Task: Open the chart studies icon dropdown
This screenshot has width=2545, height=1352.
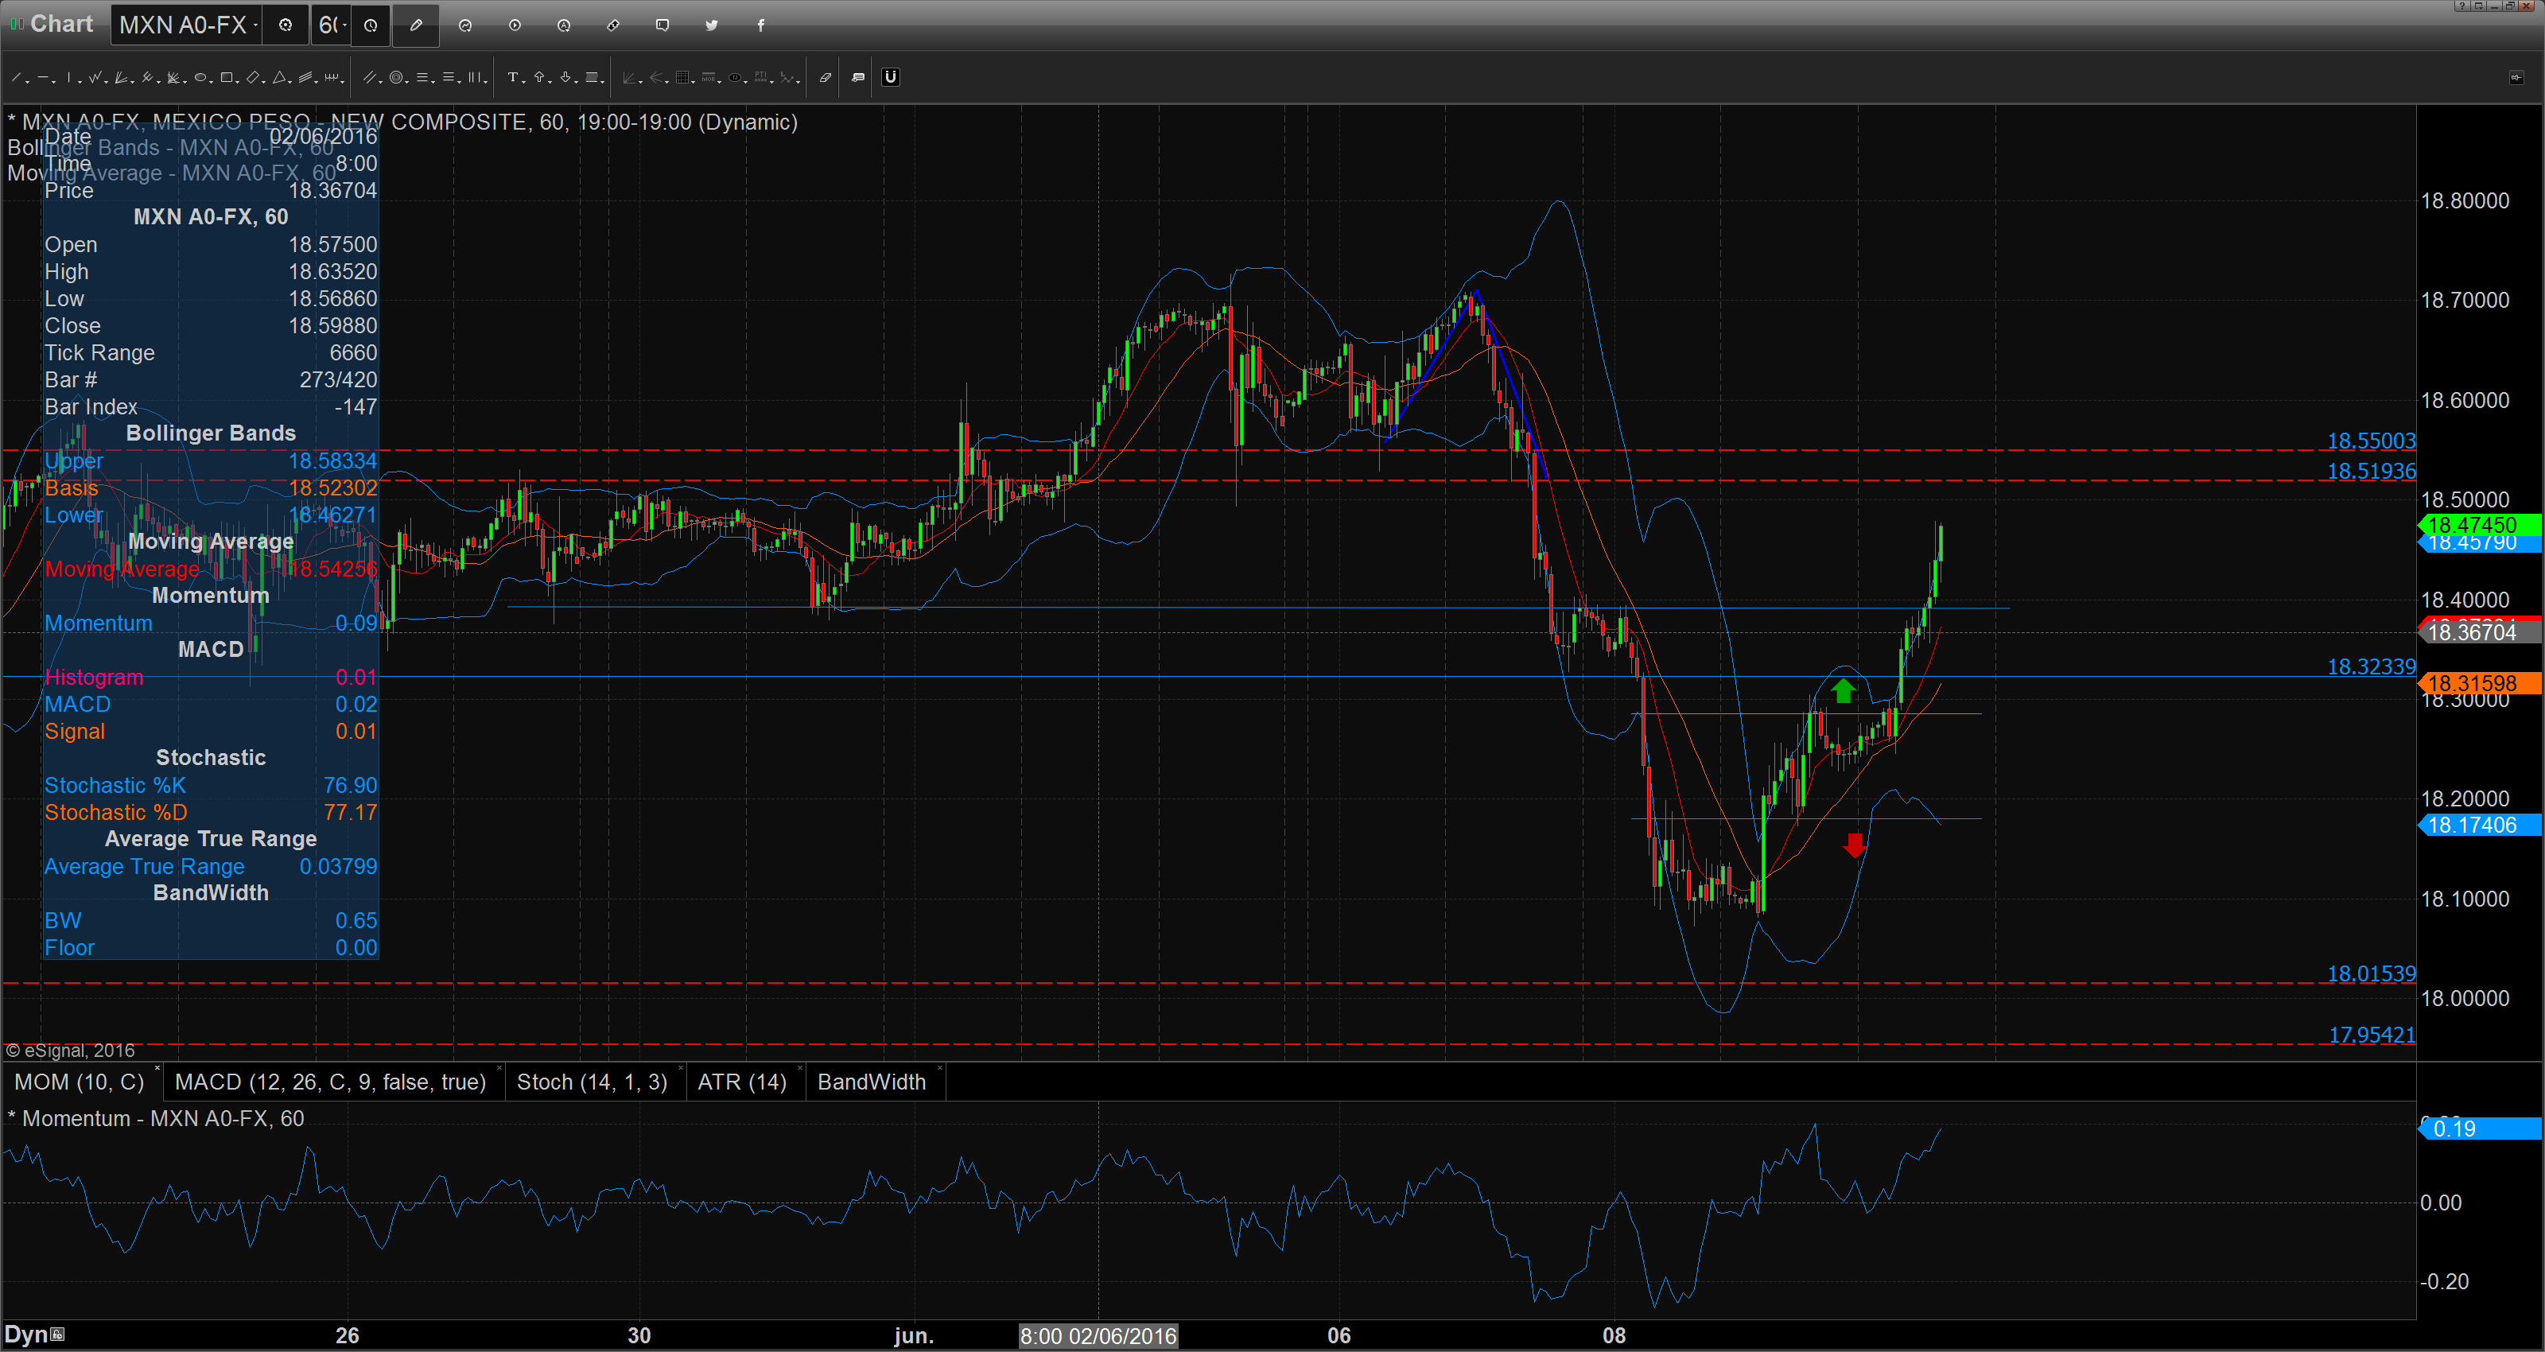Action: (465, 25)
